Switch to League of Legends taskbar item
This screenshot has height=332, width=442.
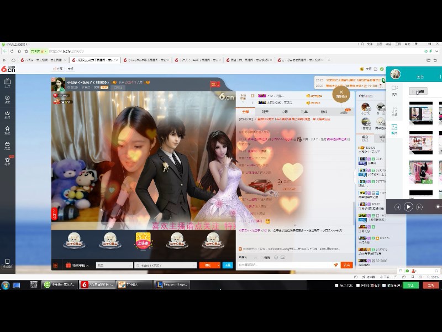[172, 284]
